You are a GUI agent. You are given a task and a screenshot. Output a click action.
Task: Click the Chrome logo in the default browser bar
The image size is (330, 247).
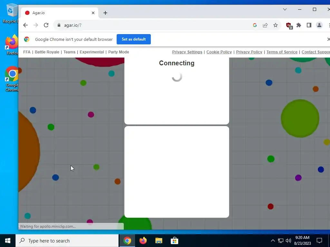(27, 39)
